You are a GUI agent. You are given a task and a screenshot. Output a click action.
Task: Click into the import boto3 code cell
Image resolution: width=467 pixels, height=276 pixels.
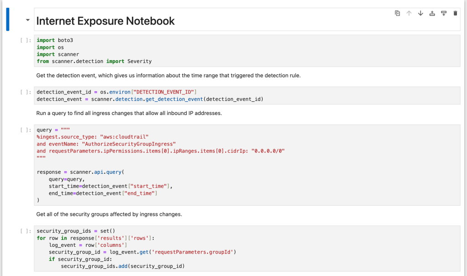click(247, 51)
